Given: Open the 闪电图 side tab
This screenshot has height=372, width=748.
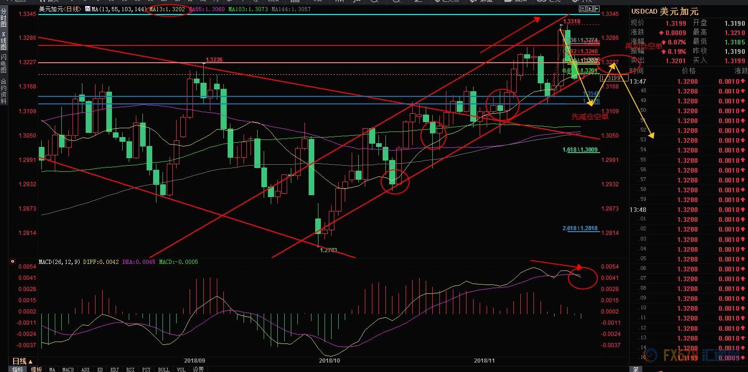Looking at the screenshot, I should coord(4,64).
